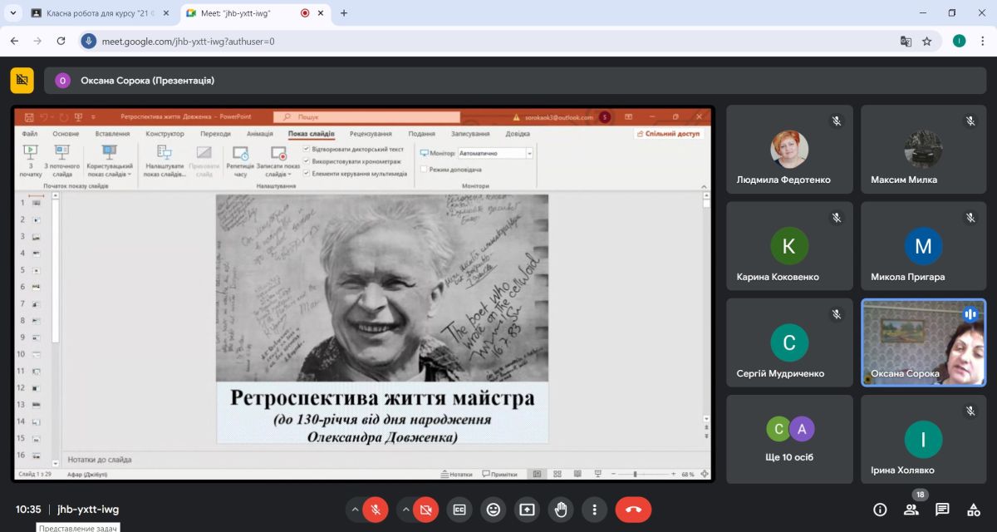Open more options three-dot menu
Viewport: 997px width, 532px height.
click(x=594, y=510)
